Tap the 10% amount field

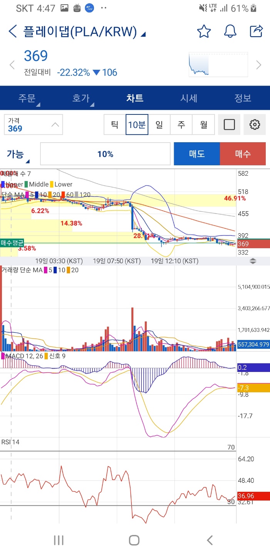[x=105, y=154]
